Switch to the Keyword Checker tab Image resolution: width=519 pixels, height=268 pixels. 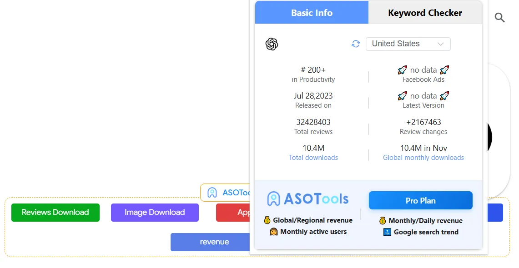pyautogui.click(x=425, y=12)
